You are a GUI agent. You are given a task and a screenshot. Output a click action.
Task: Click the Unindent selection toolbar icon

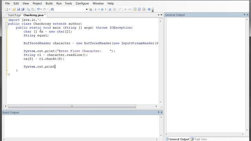pos(114,9)
